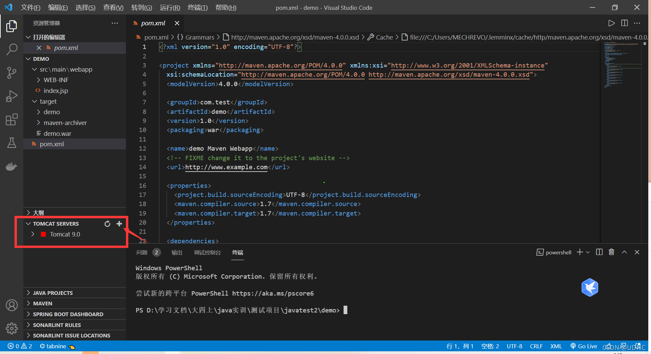Open the Search view in the activity bar

(12, 49)
